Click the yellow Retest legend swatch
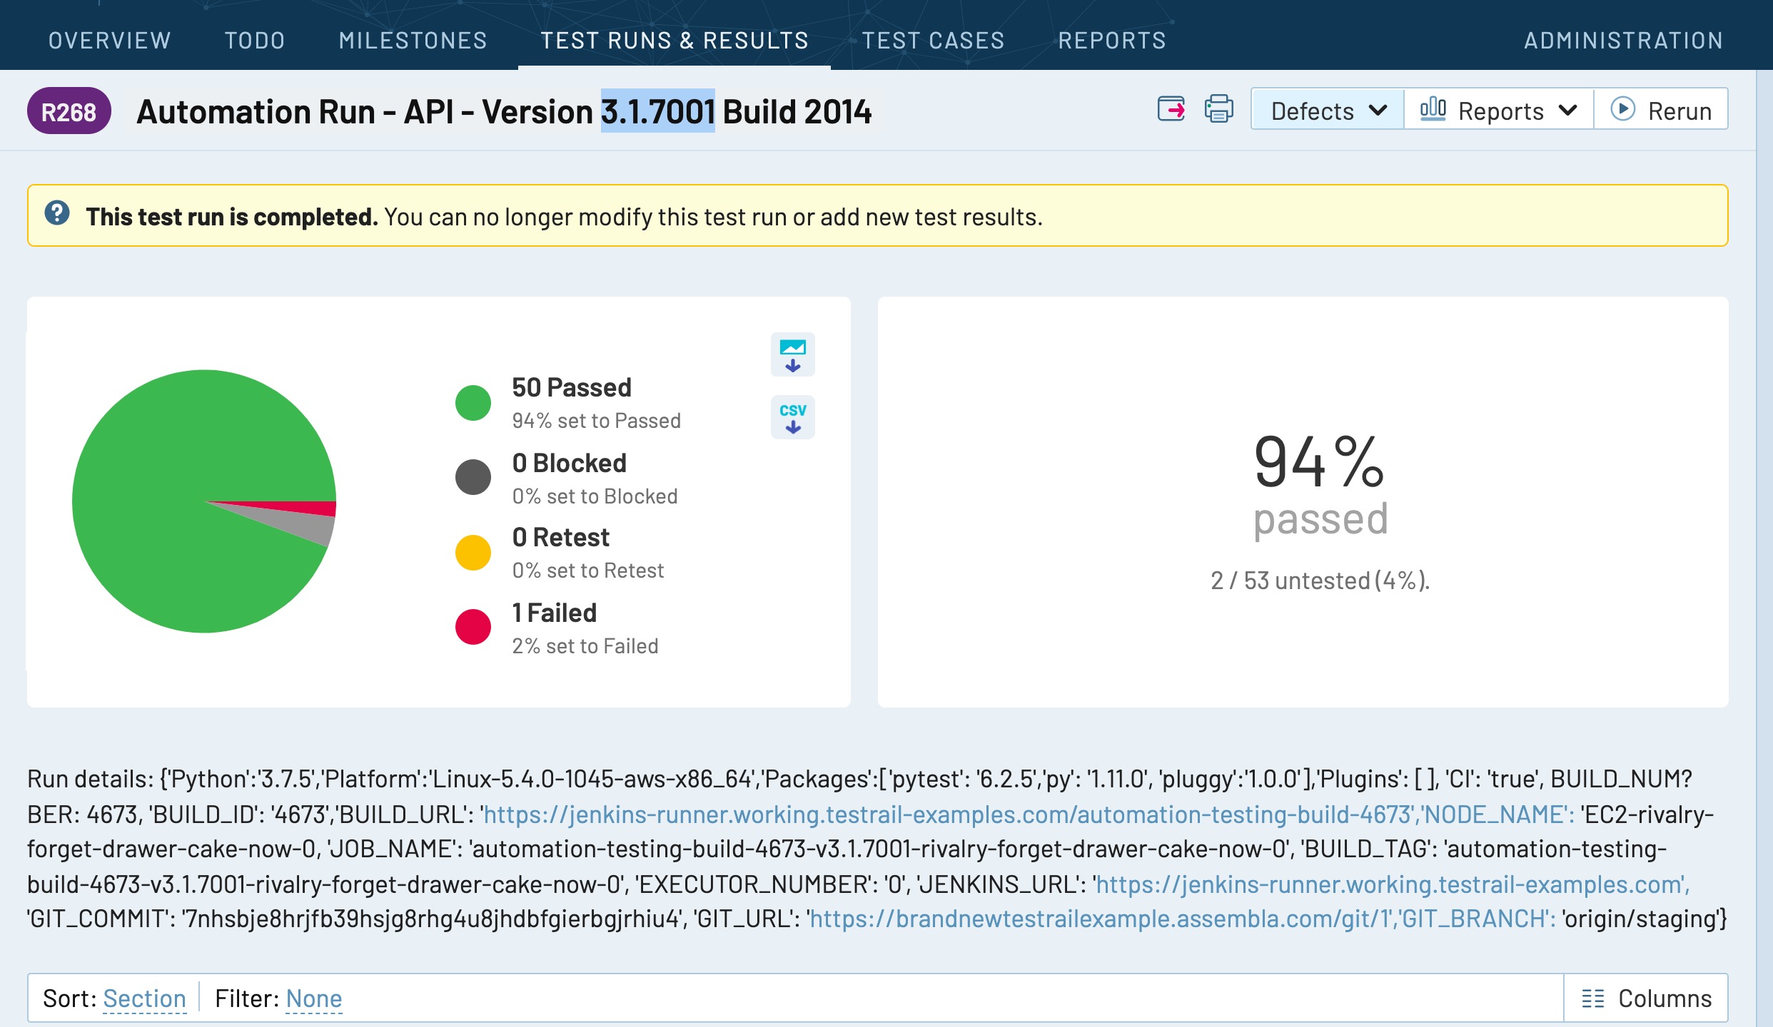Screen dimensions: 1773x1027 [x=473, y=552]
